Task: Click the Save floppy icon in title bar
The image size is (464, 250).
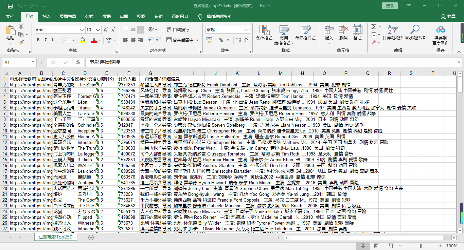Action: pyautogui.click(x=10, y=6)
